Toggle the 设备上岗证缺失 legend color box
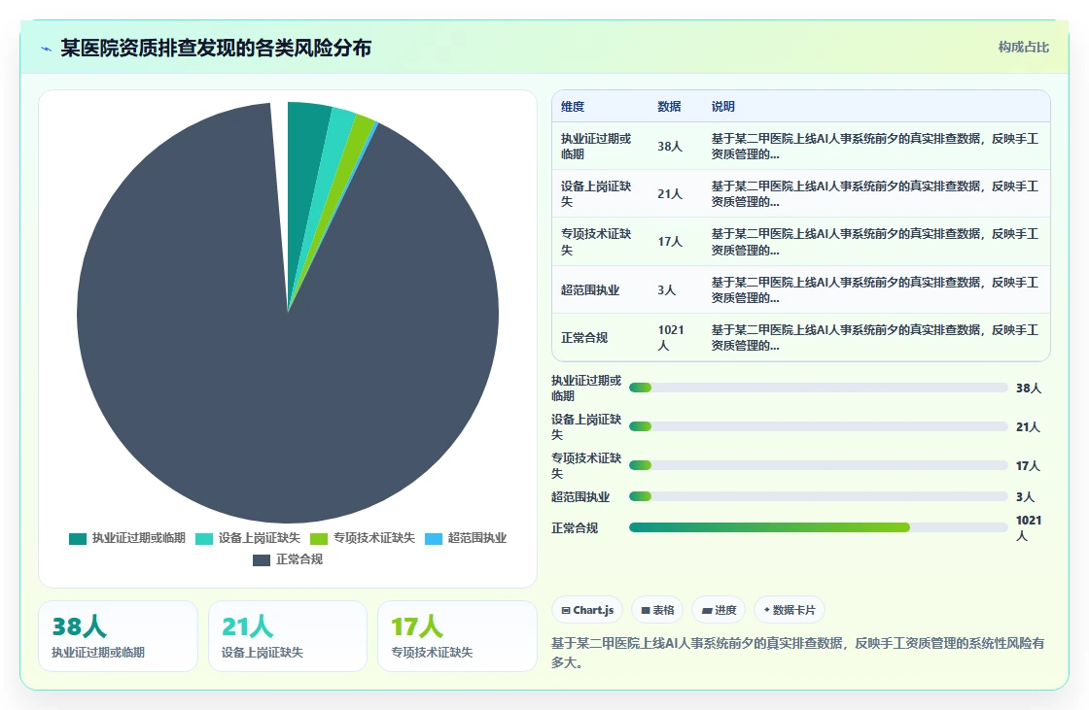1089x710 pixels. pos(204,539)
